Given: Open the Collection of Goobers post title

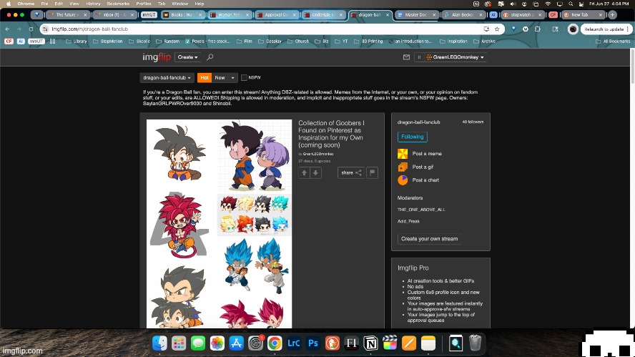Looking at the screenshot, I should pos(331,134).
